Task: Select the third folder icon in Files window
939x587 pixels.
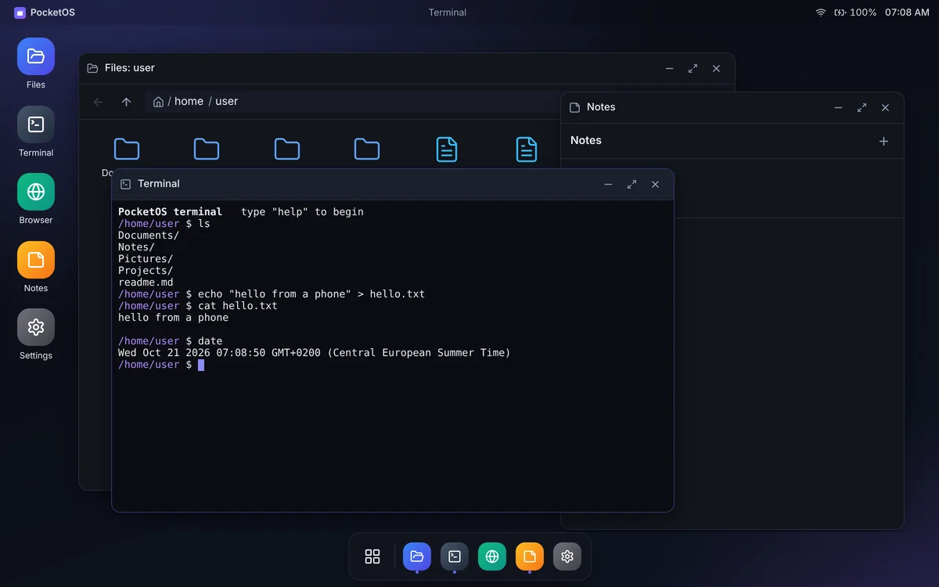Action: click(287, 149)
